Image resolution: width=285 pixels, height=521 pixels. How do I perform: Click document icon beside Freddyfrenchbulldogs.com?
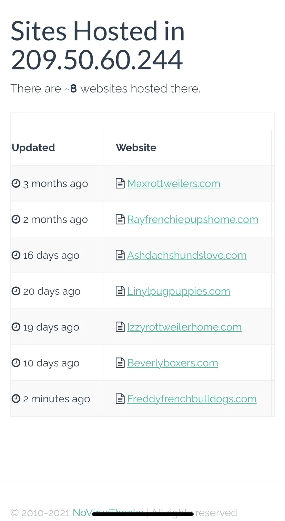pos(120,399)
